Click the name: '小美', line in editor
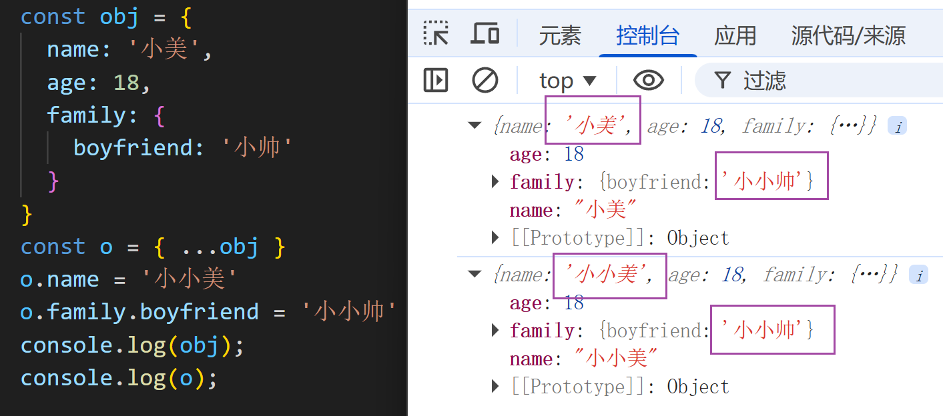943x416 pixels. click(129, 50)
